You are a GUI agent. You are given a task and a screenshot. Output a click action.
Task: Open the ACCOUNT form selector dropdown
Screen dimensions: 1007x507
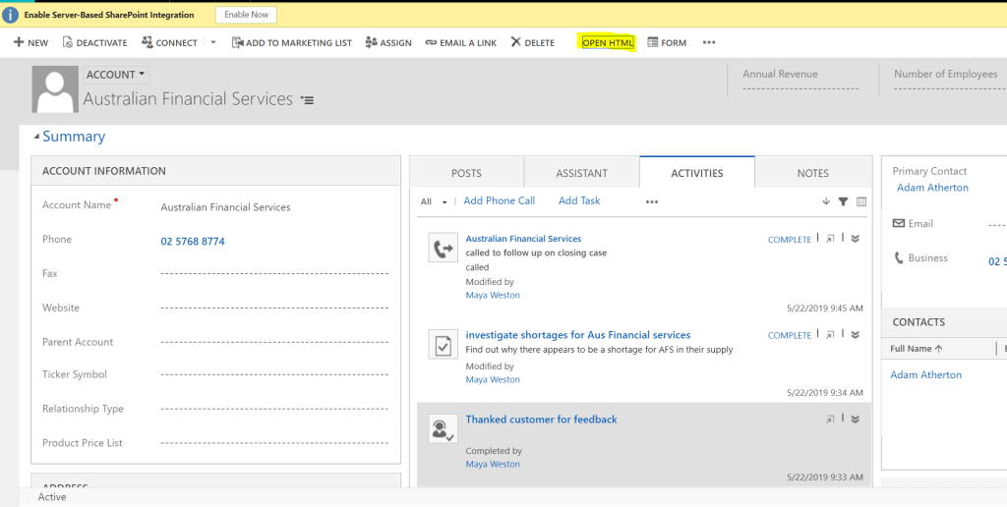tap(116, 75)
